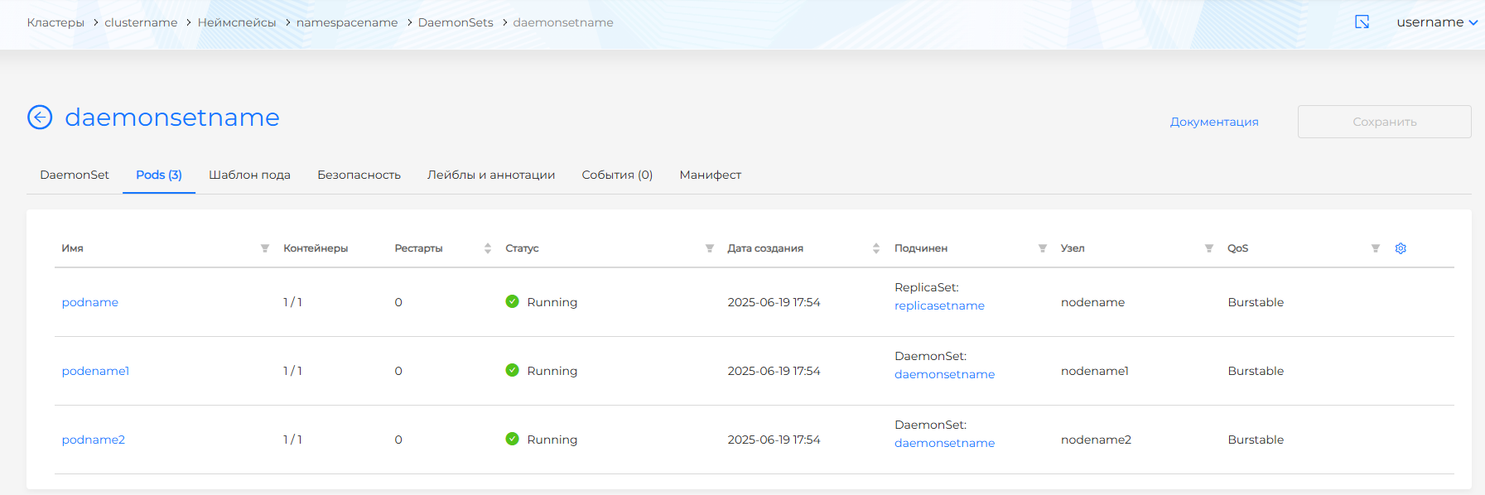Screen dimensions: 1485x495
Task: Open the podname pod link
Action: pos(90,302)
